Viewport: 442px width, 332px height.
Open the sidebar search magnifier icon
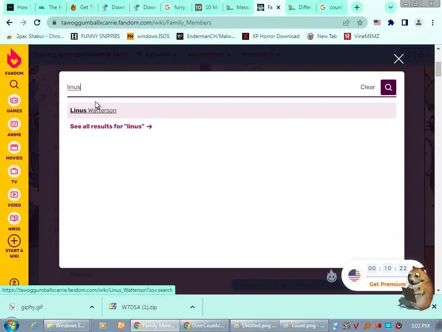pos(14,84)
